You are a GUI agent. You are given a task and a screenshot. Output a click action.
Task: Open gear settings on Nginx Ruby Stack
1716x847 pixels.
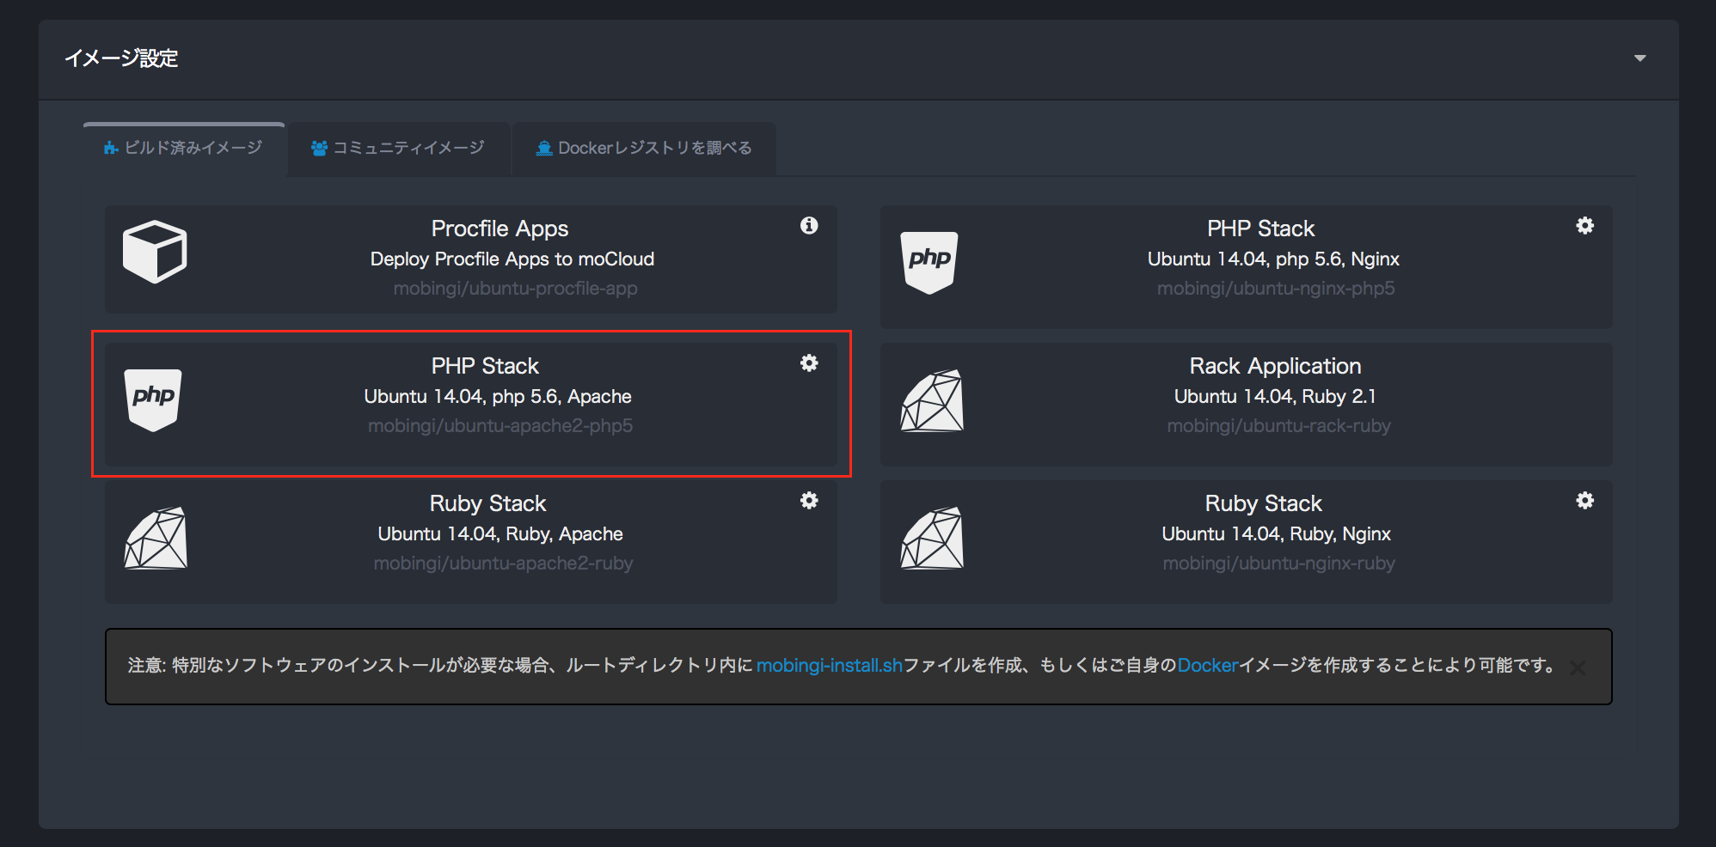coord(1584,501)
